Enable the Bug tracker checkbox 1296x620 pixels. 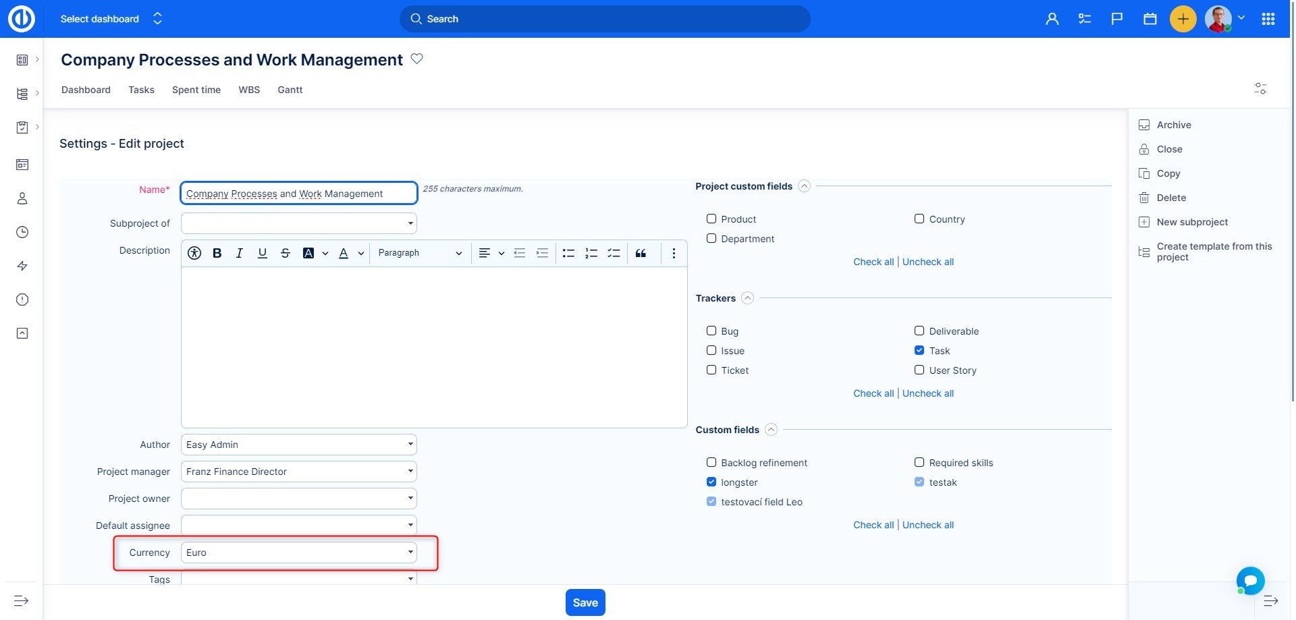click(711, 331)
